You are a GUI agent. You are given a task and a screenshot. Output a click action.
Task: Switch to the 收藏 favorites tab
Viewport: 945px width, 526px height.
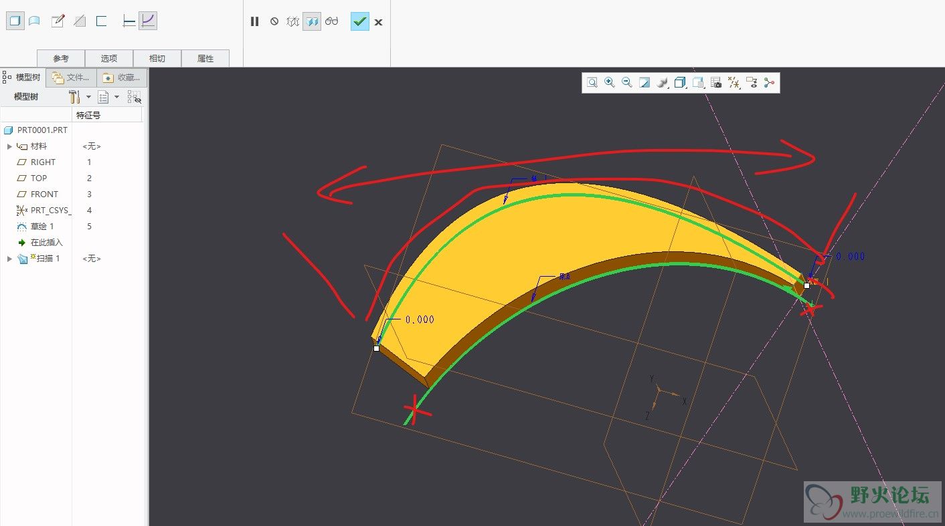[x=122, y=77]
